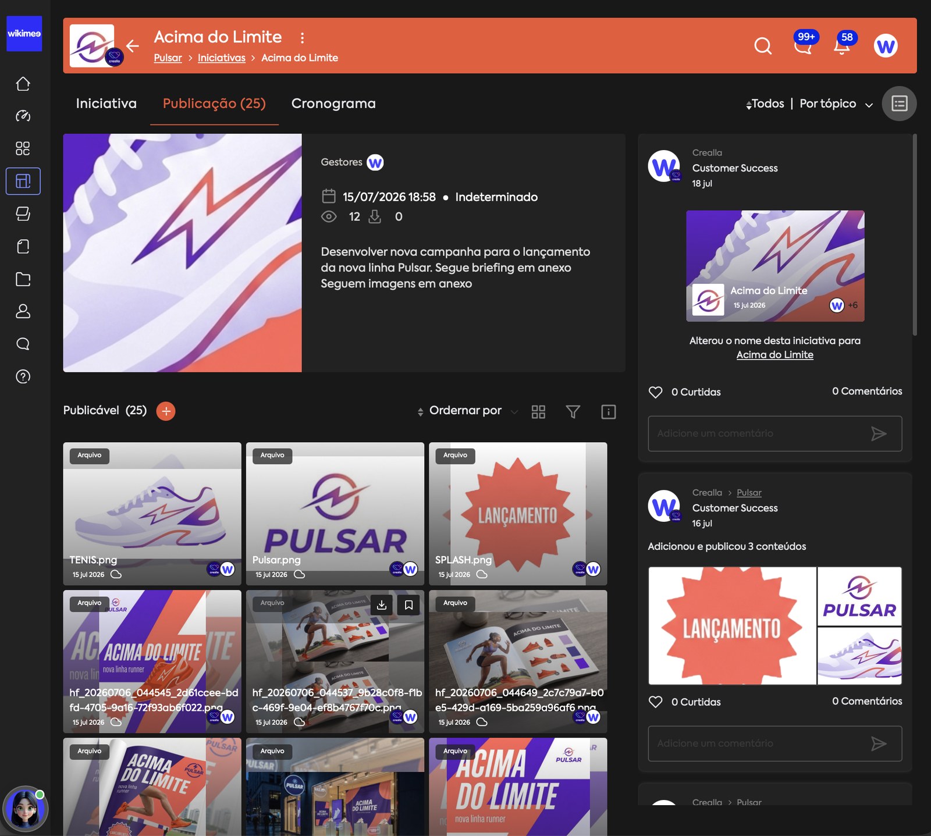Select the Publicação (25) tab
The height and width of the screenshot is (836, 931).
coord(214,104)
